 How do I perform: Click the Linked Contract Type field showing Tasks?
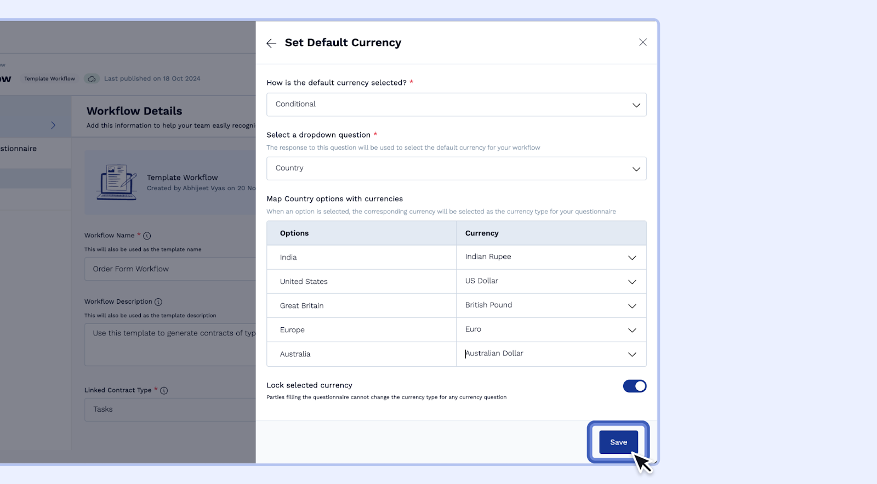point(170,409)
